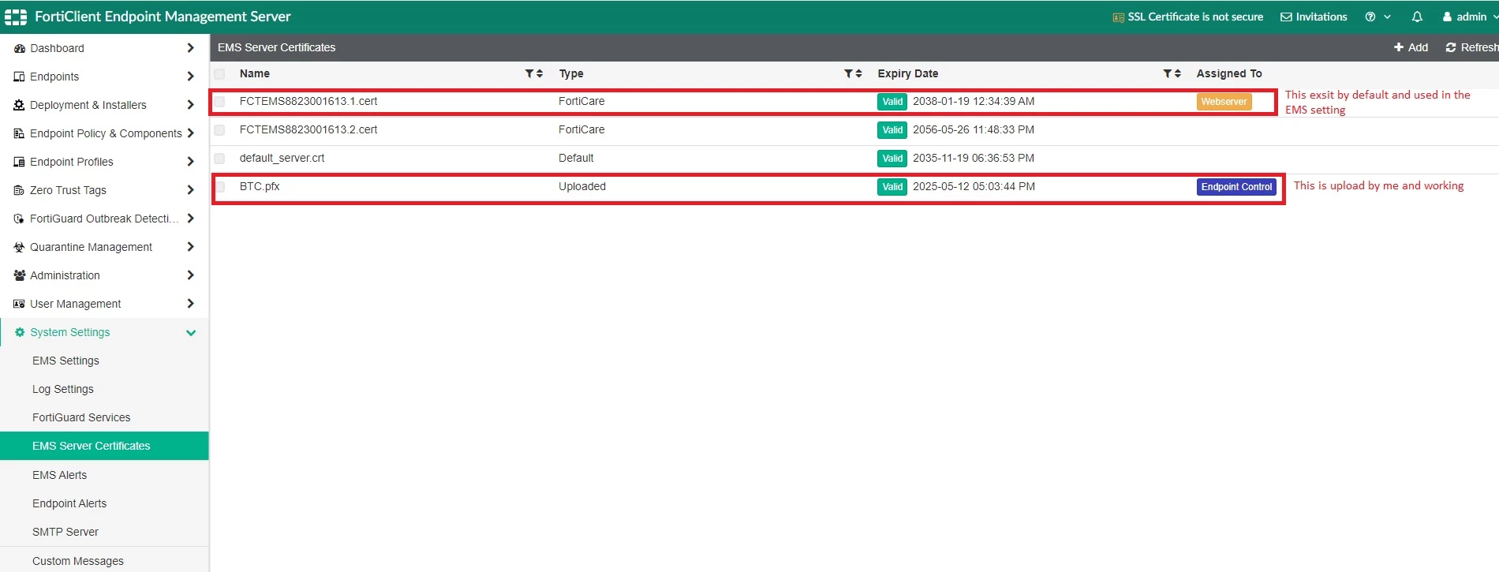Click the FortiGuard Outbreak Detection icon
The height and width of the screenshot is (572, 1499).
pyautogui.click(x=20, y=219)
